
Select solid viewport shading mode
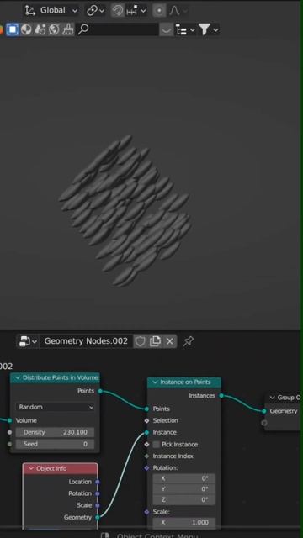pos(13,30)
